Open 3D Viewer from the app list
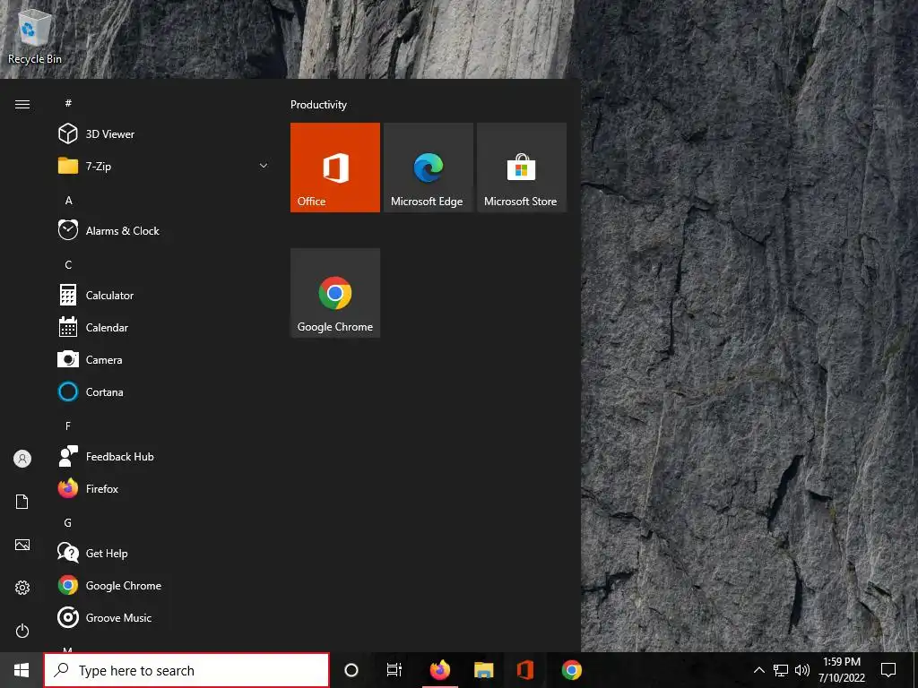 [x=164, y=134]
